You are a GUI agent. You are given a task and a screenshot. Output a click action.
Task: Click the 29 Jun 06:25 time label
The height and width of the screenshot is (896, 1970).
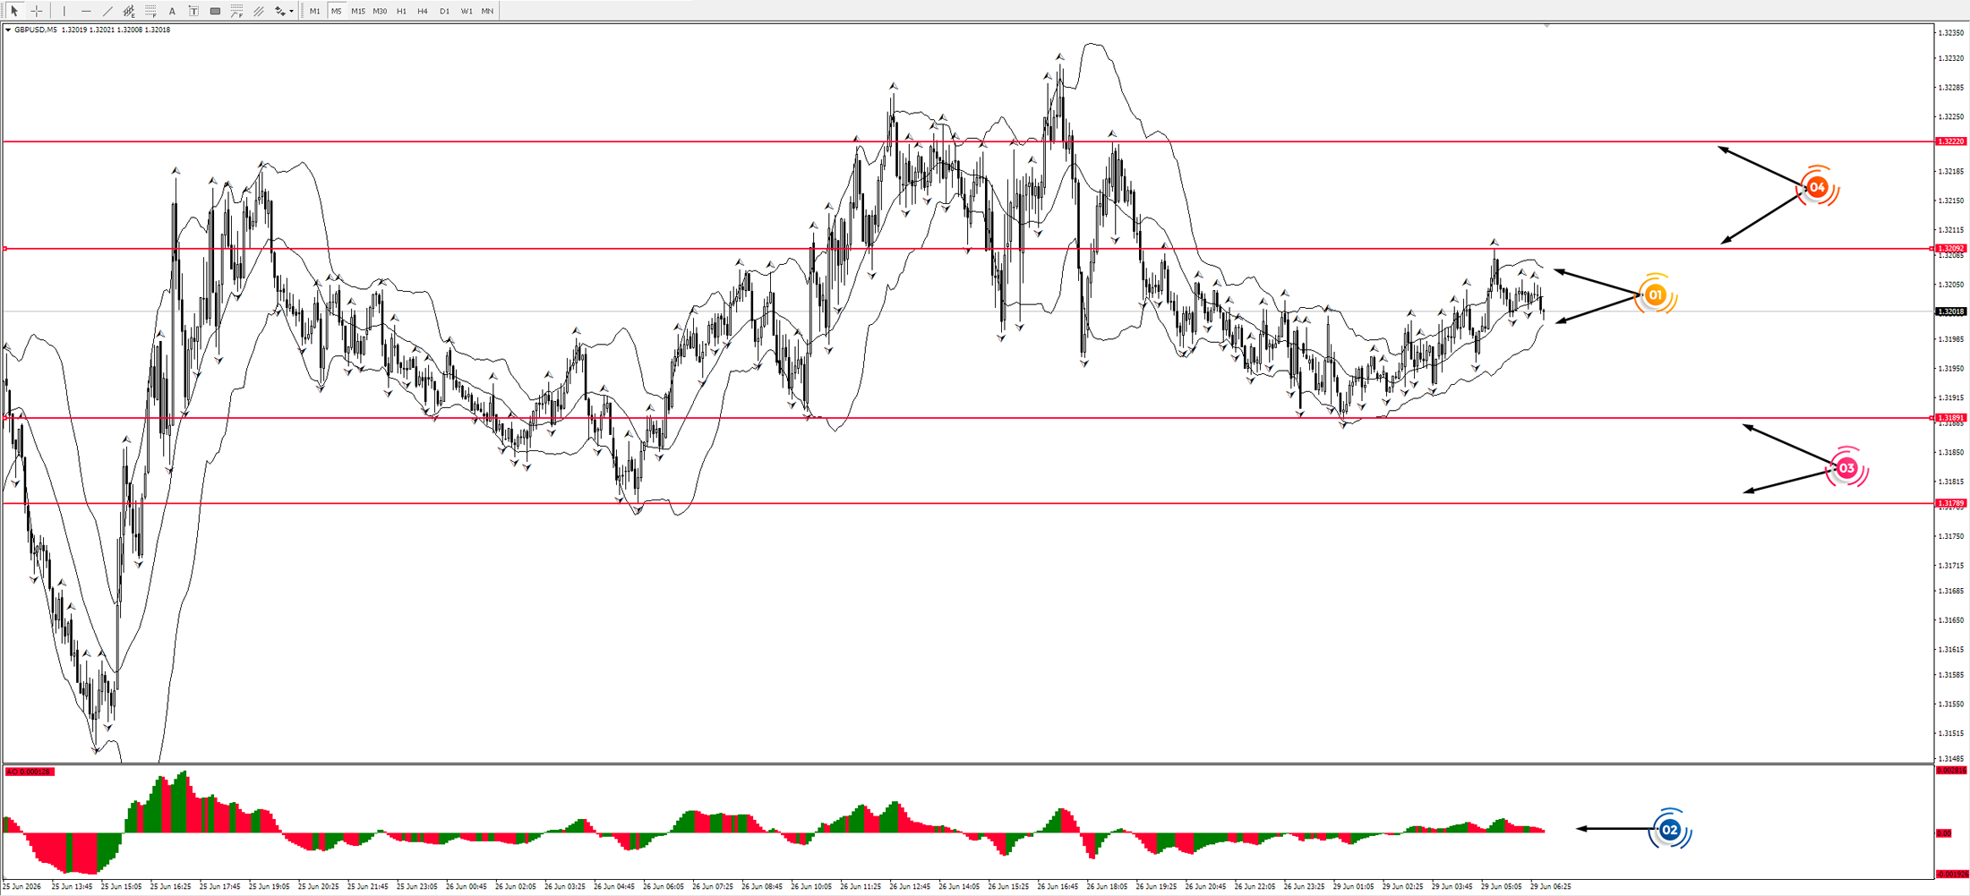[1551, 887]
